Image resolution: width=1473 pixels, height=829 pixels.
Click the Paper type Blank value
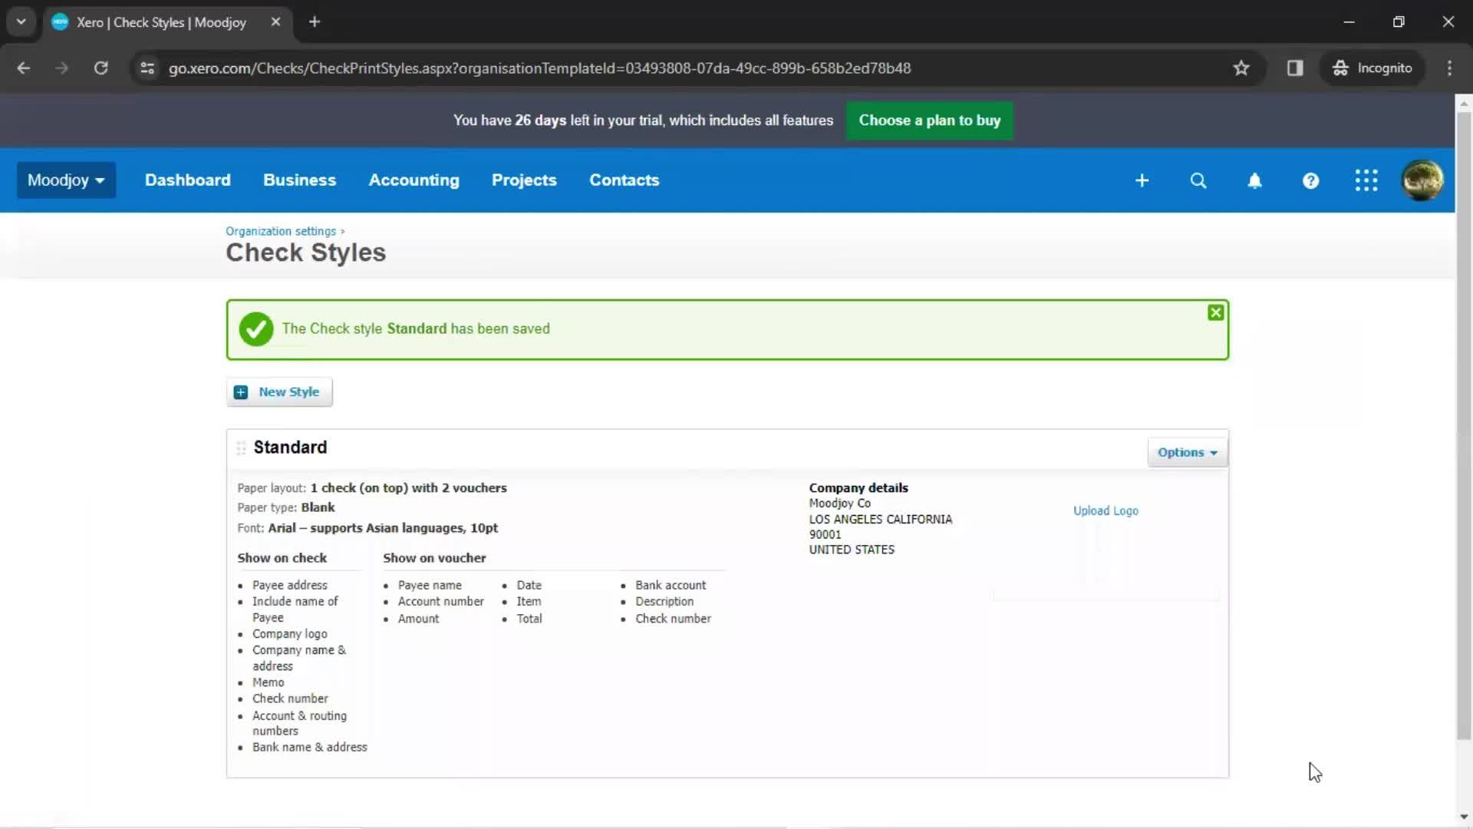tap(318, 508)
